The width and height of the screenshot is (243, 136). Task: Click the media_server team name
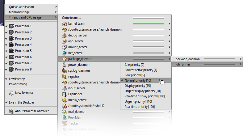77,100
